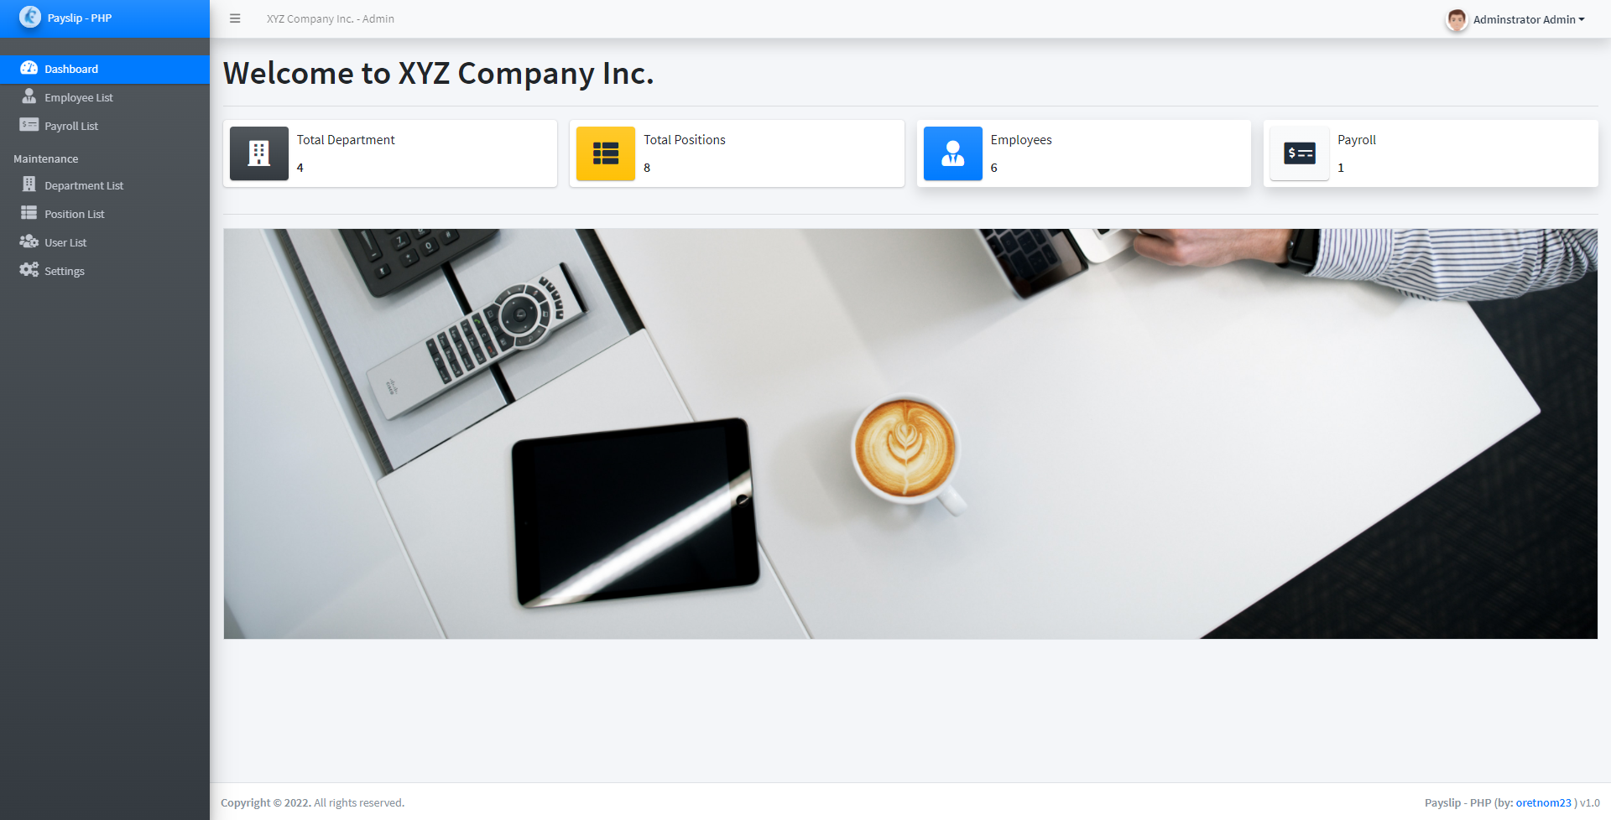Click the Employees count card

coord(1084,153)
